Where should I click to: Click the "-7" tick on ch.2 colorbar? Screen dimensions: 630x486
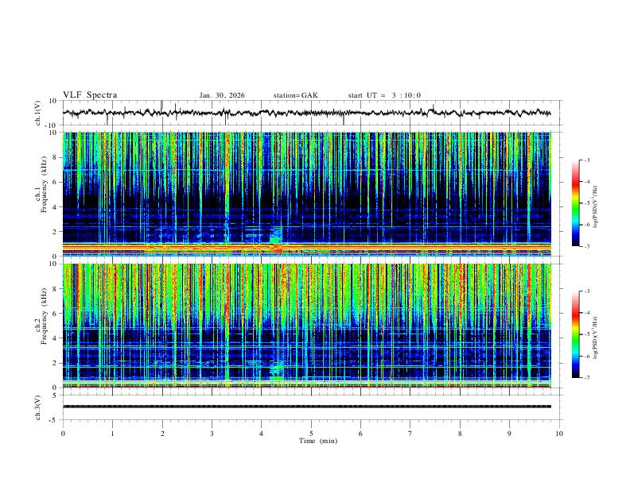click(x=587, y=378)
